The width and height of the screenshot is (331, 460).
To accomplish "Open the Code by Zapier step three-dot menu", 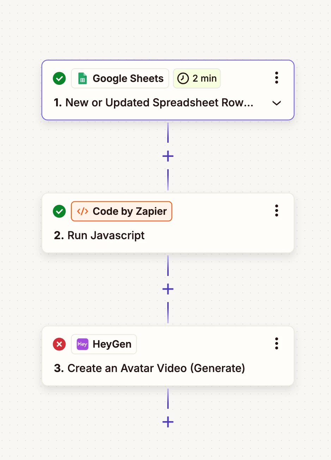I will [x=277, y=211].
